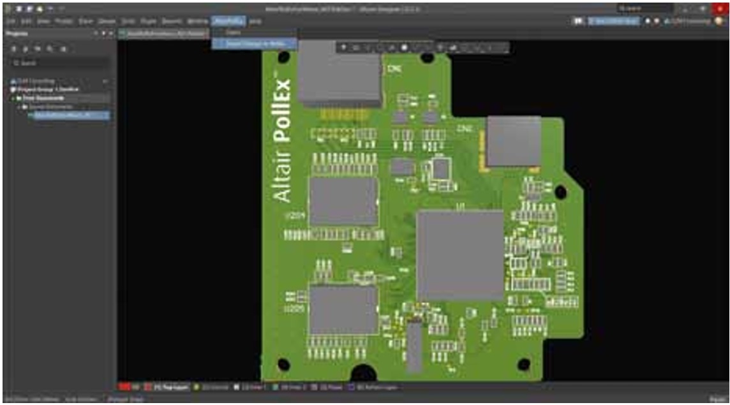This screenshot has height=405, width=730.
Task: Open the AltairPollEx menu
Action: (x=228, y=21)
